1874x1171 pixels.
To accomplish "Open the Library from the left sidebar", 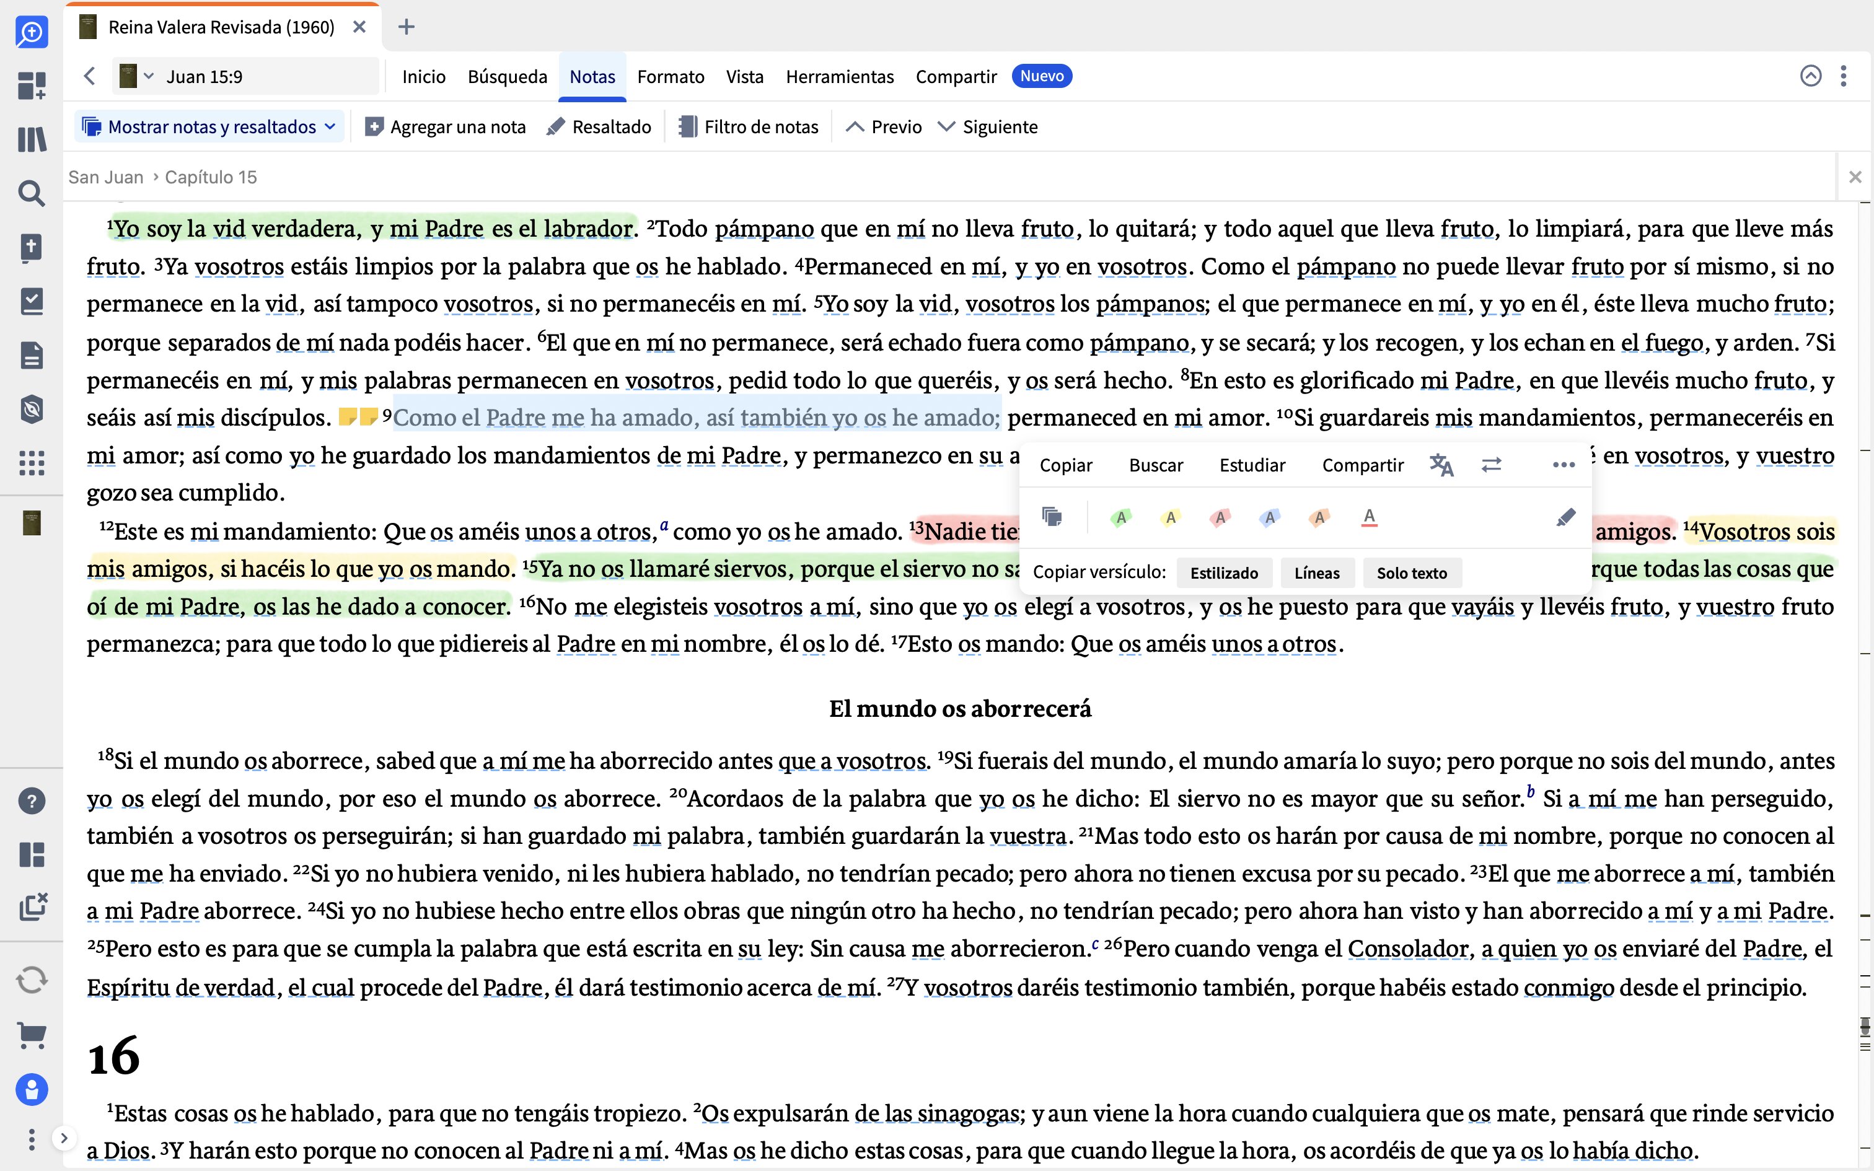I will (x=32, y=139).
